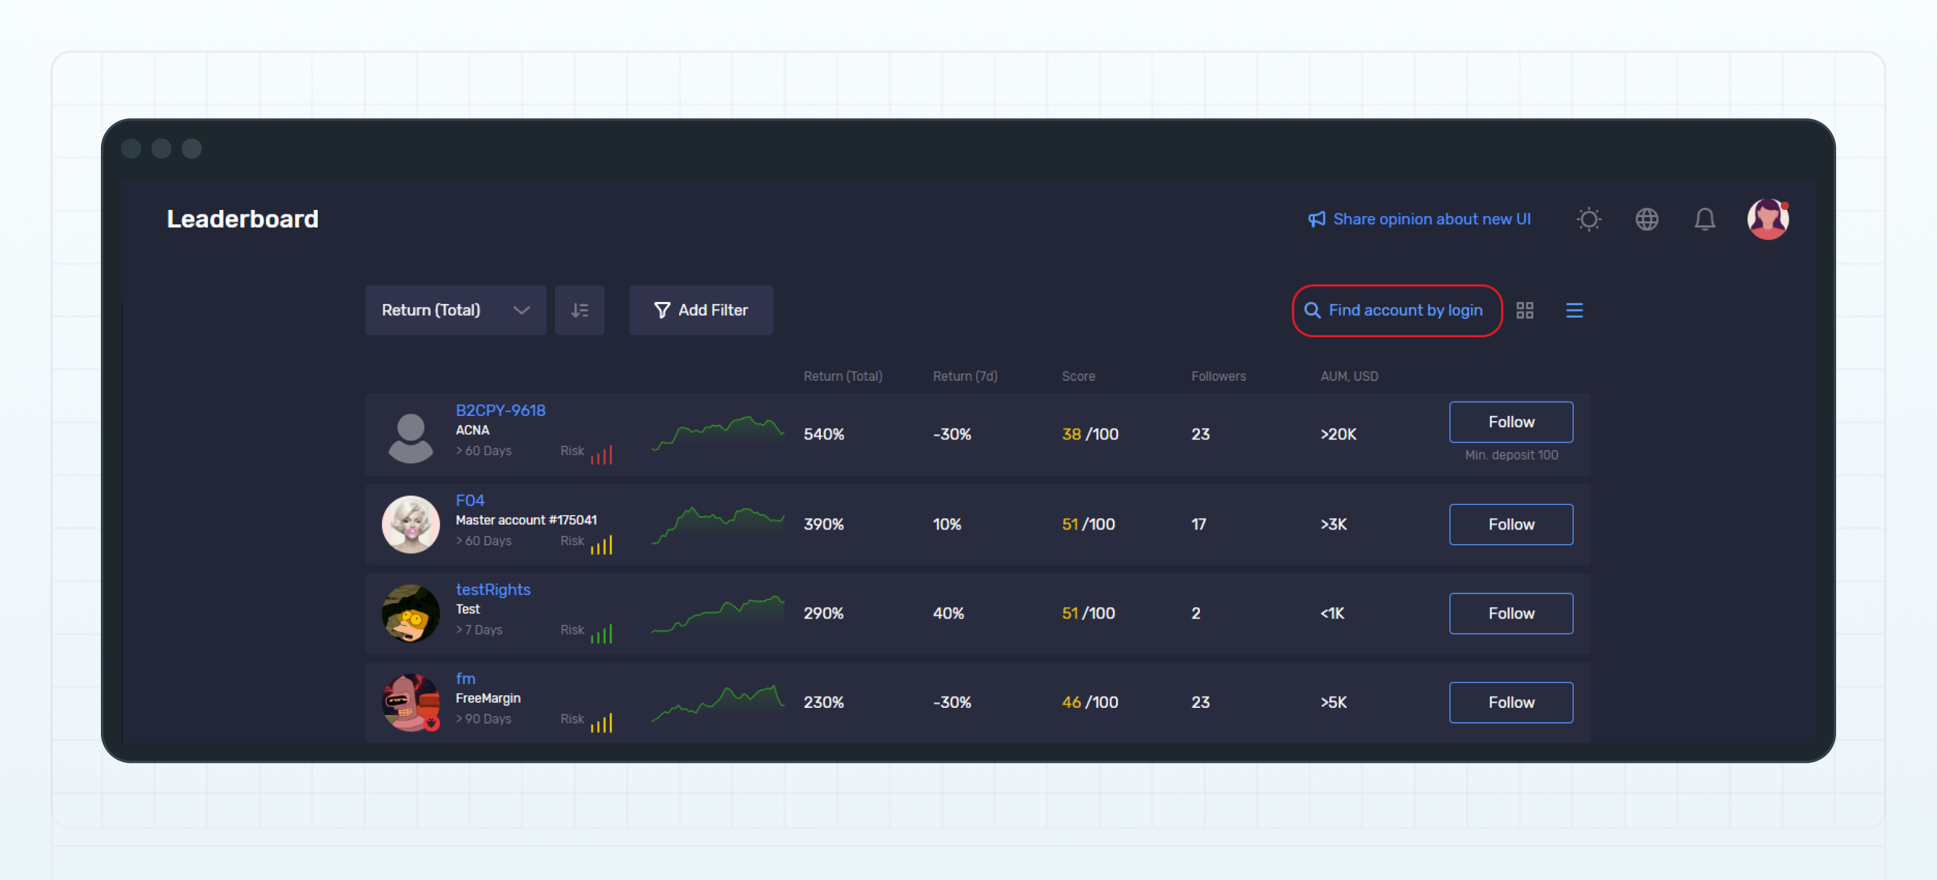Sort the table by the Score column
Viewport: 1937px width, 880px height.
tap(1078, 376)
